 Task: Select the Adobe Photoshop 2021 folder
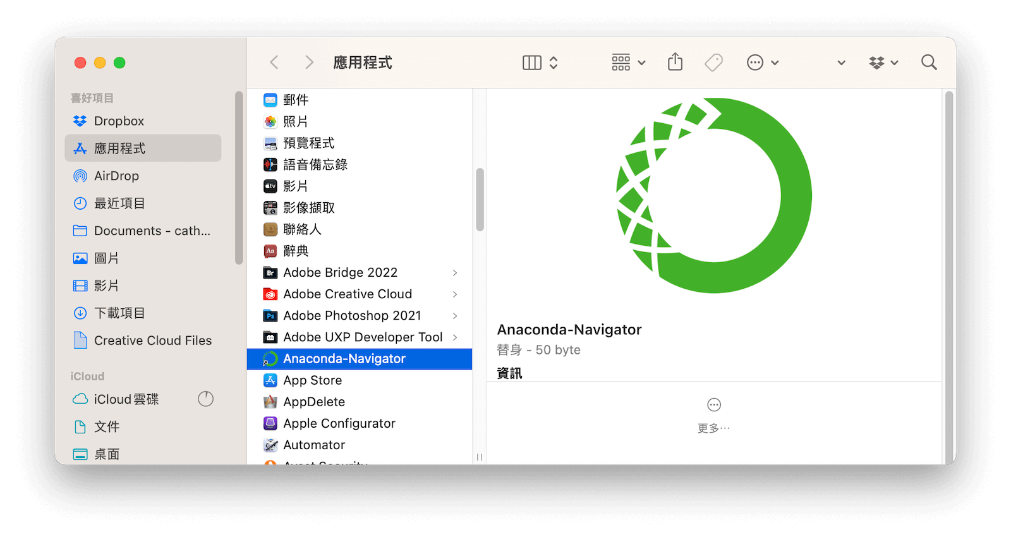tap(360, 315)
